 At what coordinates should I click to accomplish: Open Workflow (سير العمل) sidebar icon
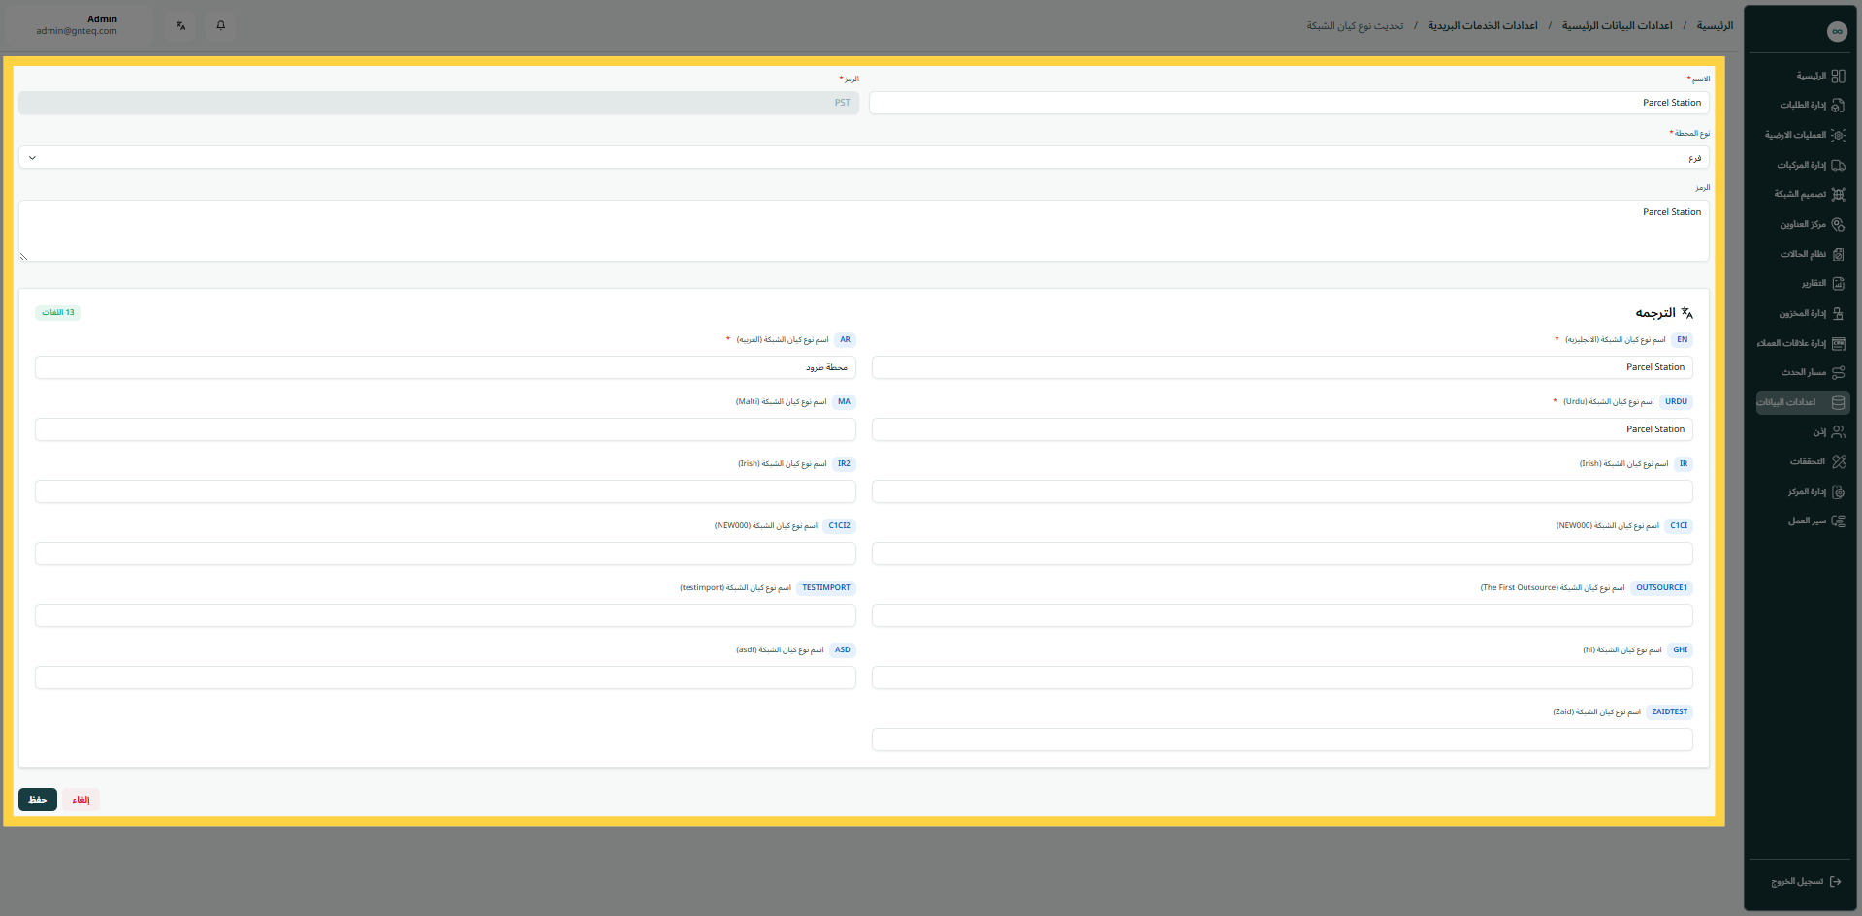[1838, 521]
